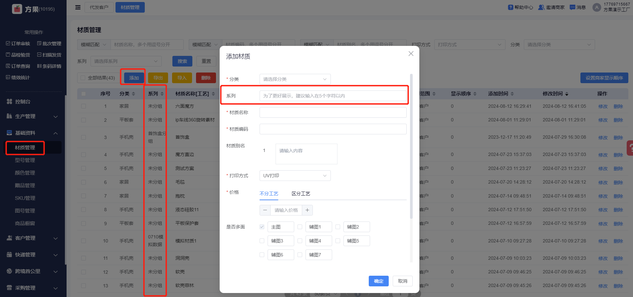
Task: Click the invite merchant icon
Action: point(541,7)
